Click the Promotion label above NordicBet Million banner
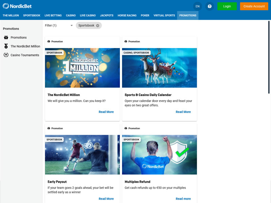This screenshot has height=203, width=271. pyautogui.click(x=57, y=41)
